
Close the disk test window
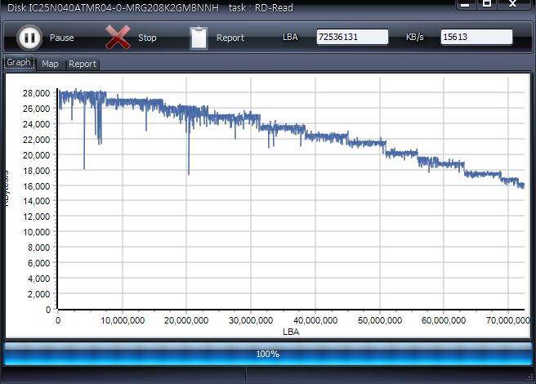click(512, 4)
